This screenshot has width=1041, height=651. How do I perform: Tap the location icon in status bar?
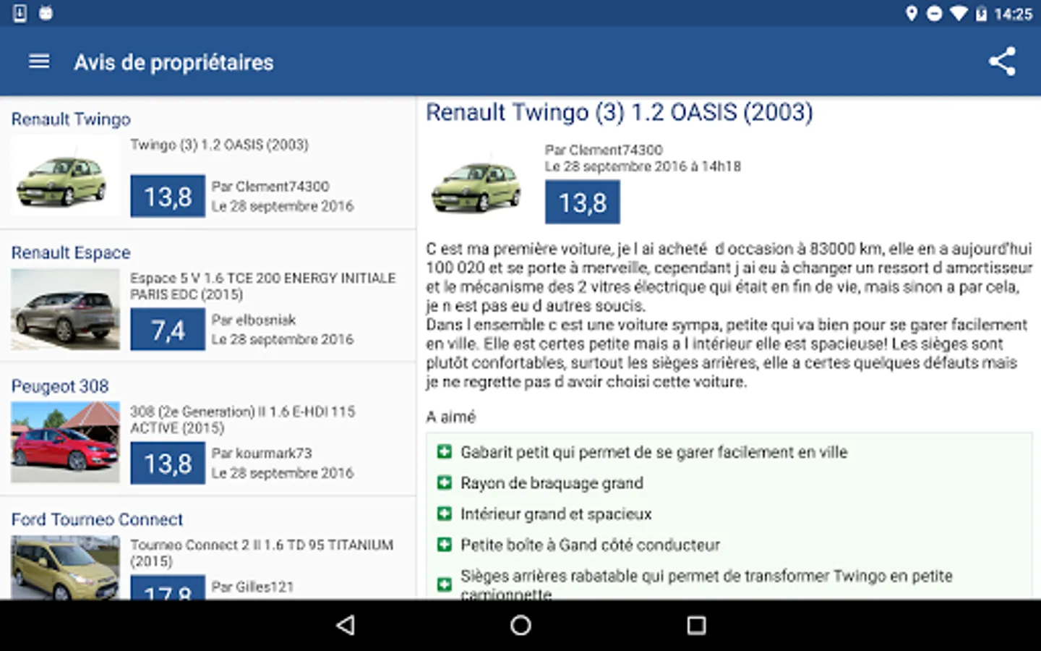tap(912, 13)
